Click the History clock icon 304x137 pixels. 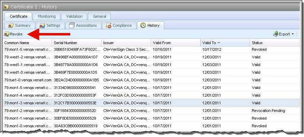[143, 25]
